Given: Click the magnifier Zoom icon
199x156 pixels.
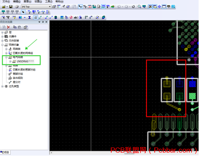Looking at the screenshot, I should pos(139,7).
